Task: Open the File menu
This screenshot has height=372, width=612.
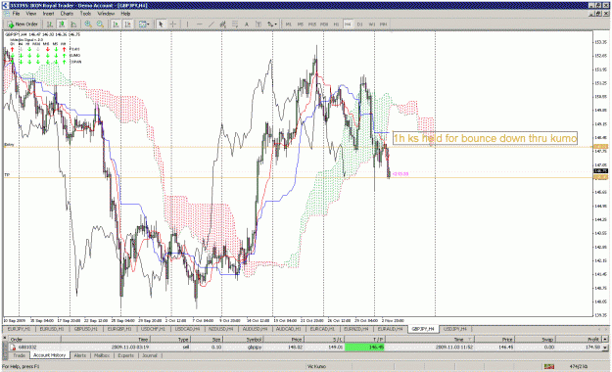Action: (16, 14)
